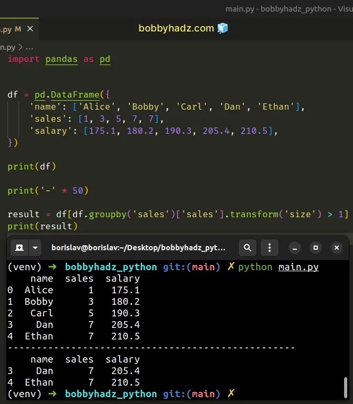Click the bobbyhadz.com title text
Image resolution: width=353 pixels, height=404 pixels.
pos(176,28)
